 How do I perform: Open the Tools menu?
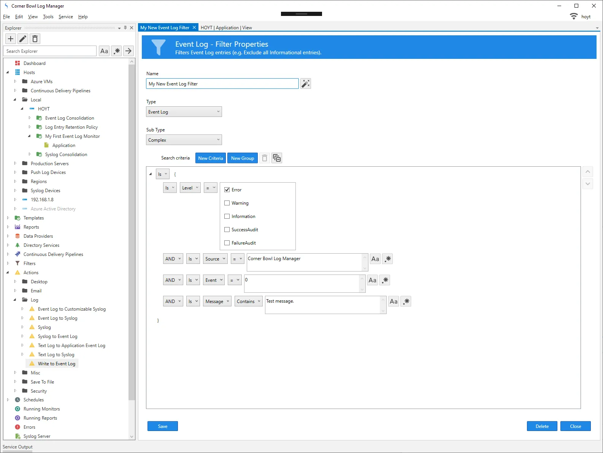48,17
